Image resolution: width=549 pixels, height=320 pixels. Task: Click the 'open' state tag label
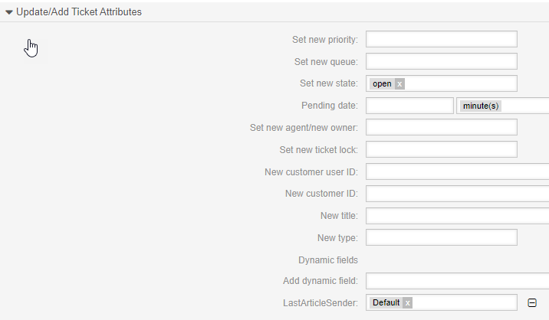tap(382, 83)
